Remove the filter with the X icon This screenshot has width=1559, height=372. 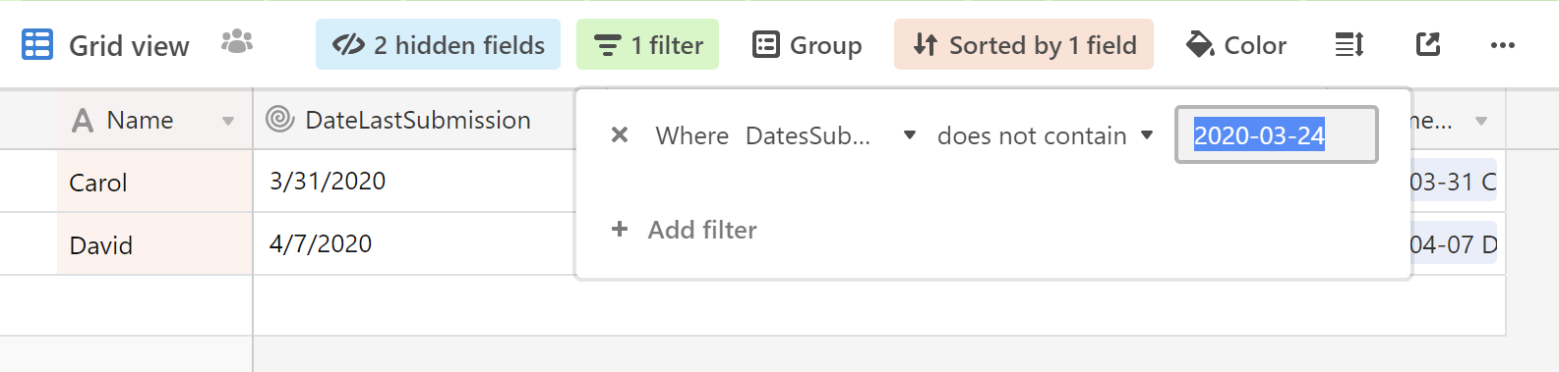pos(620,134)
